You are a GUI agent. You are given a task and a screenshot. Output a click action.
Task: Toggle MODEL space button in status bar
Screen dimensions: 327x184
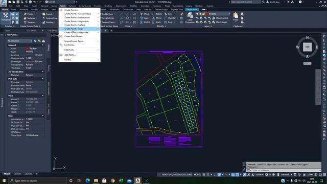coord(197,175)
